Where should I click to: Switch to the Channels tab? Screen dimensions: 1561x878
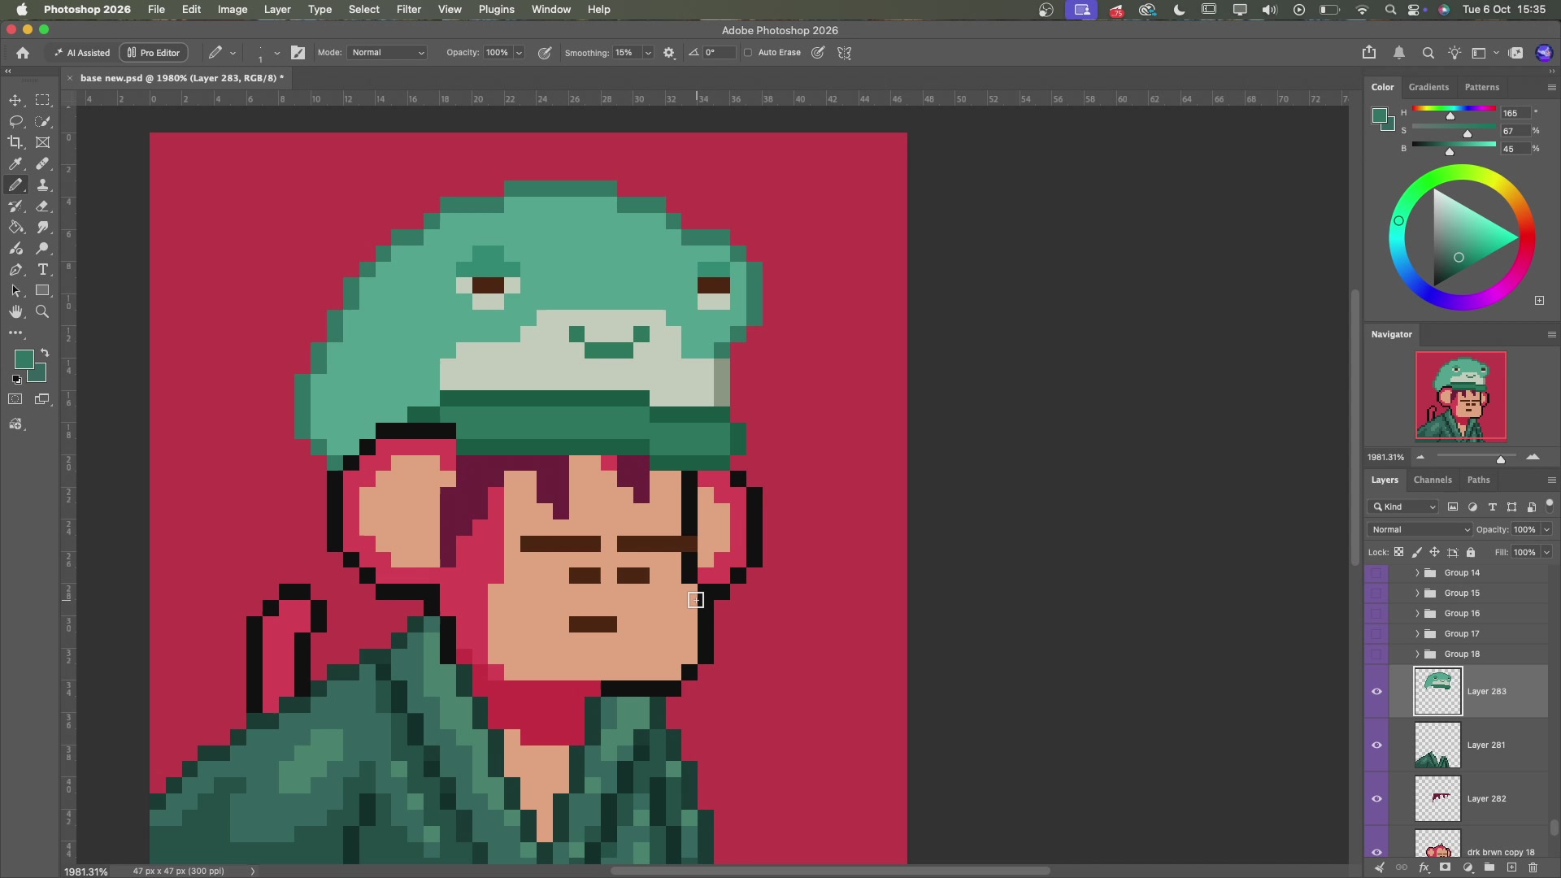tap(1433, 480)
